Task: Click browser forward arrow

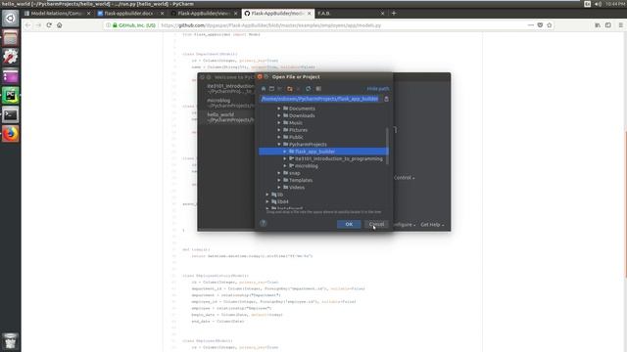Action: (38, 25)
